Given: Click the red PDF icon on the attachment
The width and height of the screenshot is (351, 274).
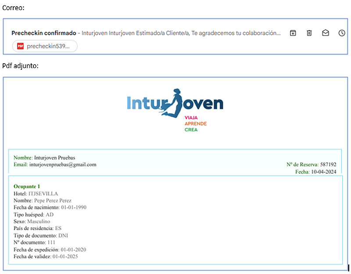Looking at the screenshot, I should pos(20,46).
